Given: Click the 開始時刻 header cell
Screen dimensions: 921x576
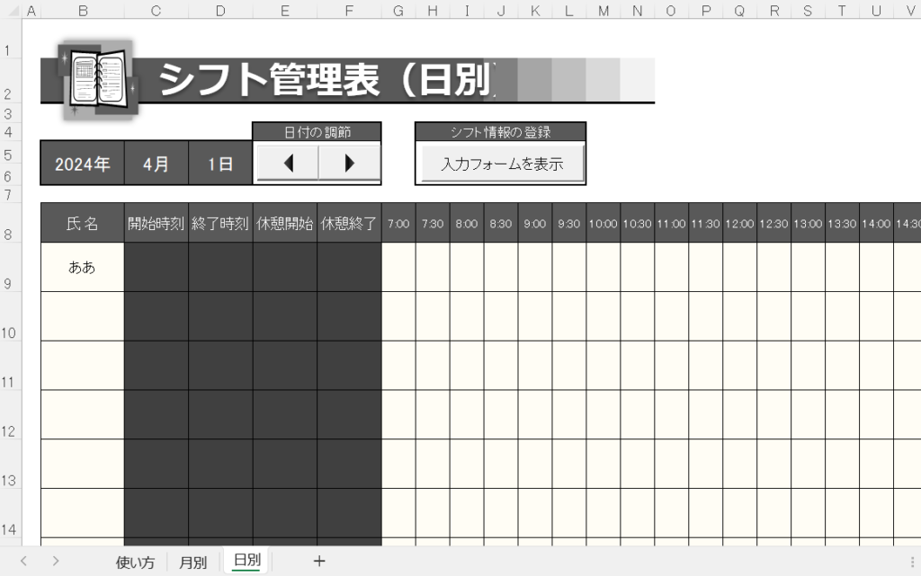Looking at the screenshot, I should click(x=156, y=224).
